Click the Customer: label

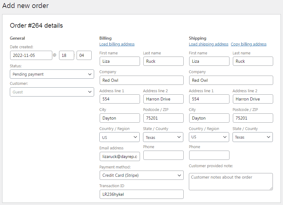[19, 84]
